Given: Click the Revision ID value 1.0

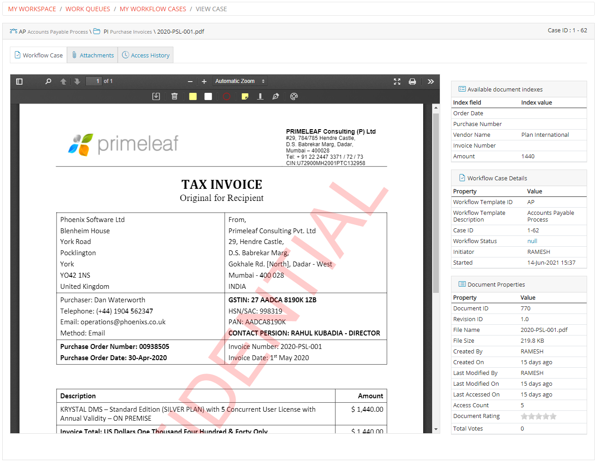Looking at the screenshot, I should coord(525,319).
